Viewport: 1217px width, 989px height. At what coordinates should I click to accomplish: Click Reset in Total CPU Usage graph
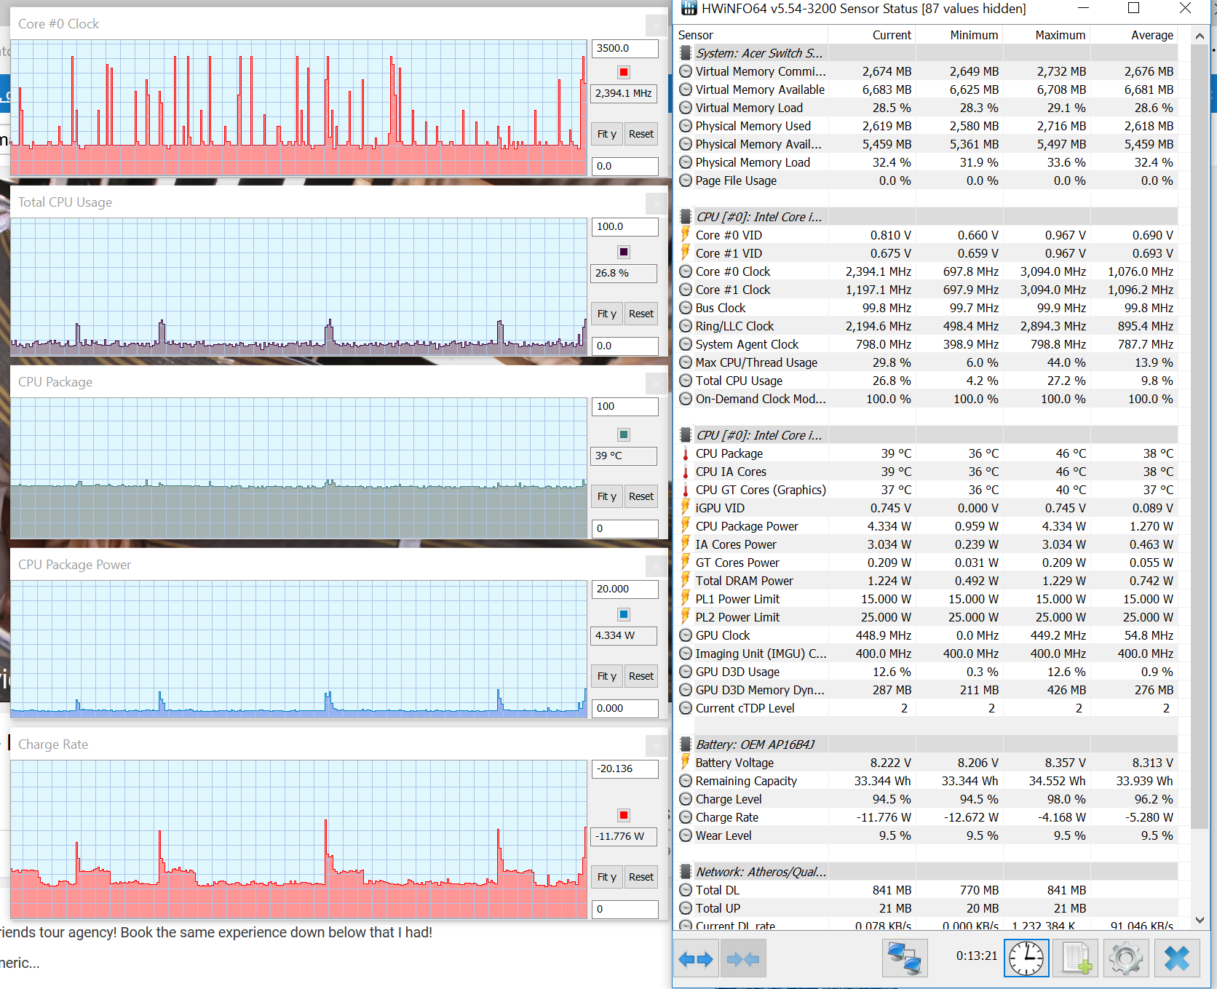click(641, 314)
